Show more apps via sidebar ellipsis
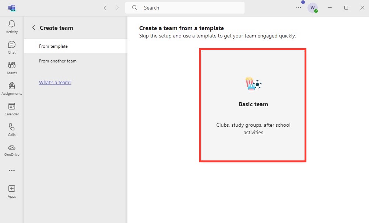The height and width of the screenshot is (223, 369). pos(11,170)
